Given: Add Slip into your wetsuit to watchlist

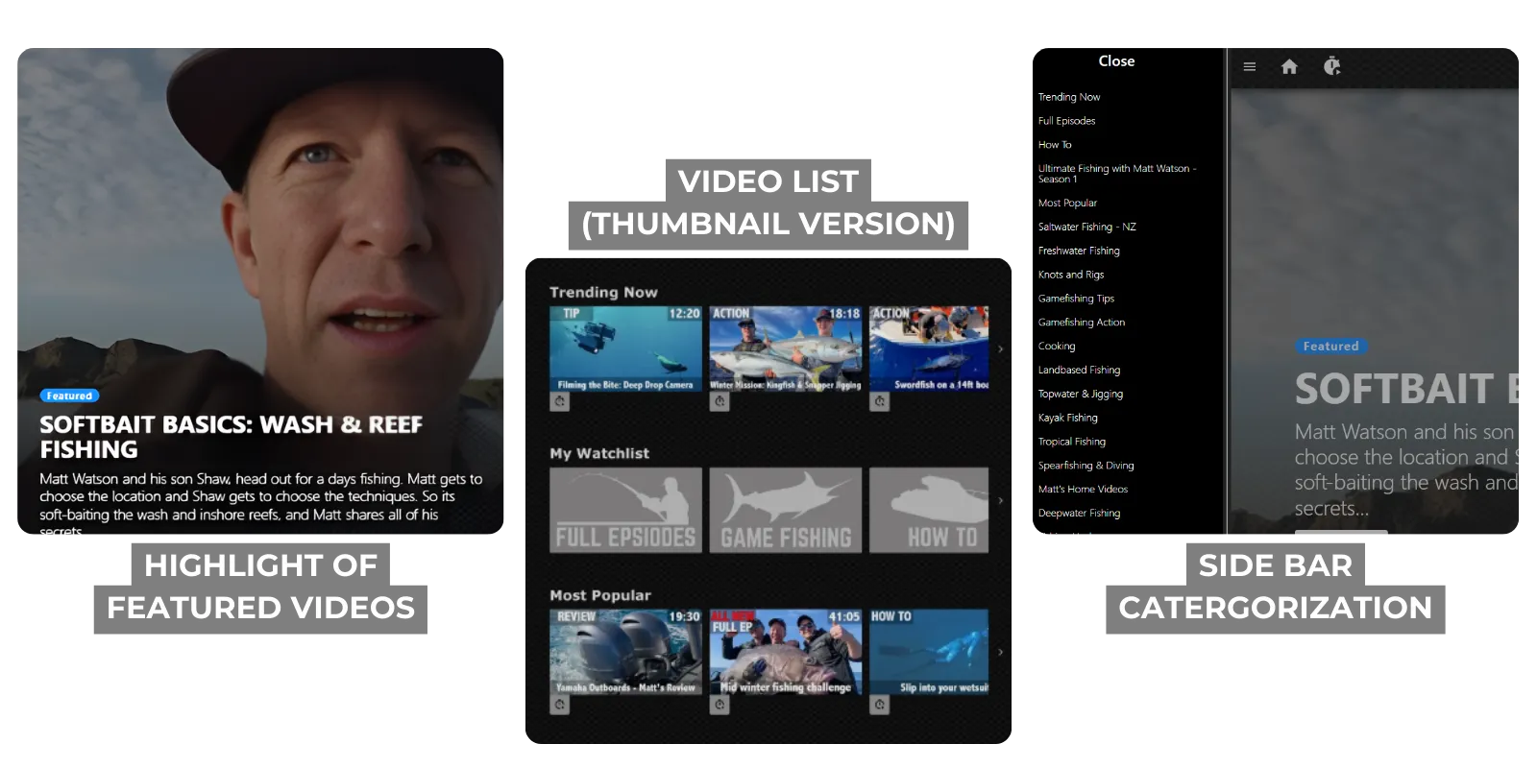Looking at the screenshot, I should coord(880,706).
